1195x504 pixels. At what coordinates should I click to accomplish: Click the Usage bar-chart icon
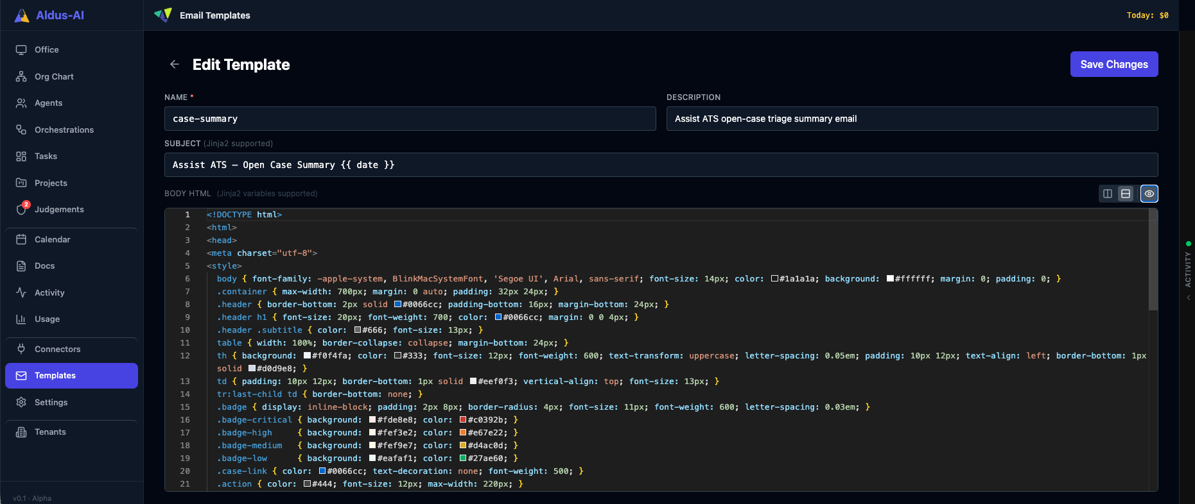pyautogui.click(x=21, y=319)
